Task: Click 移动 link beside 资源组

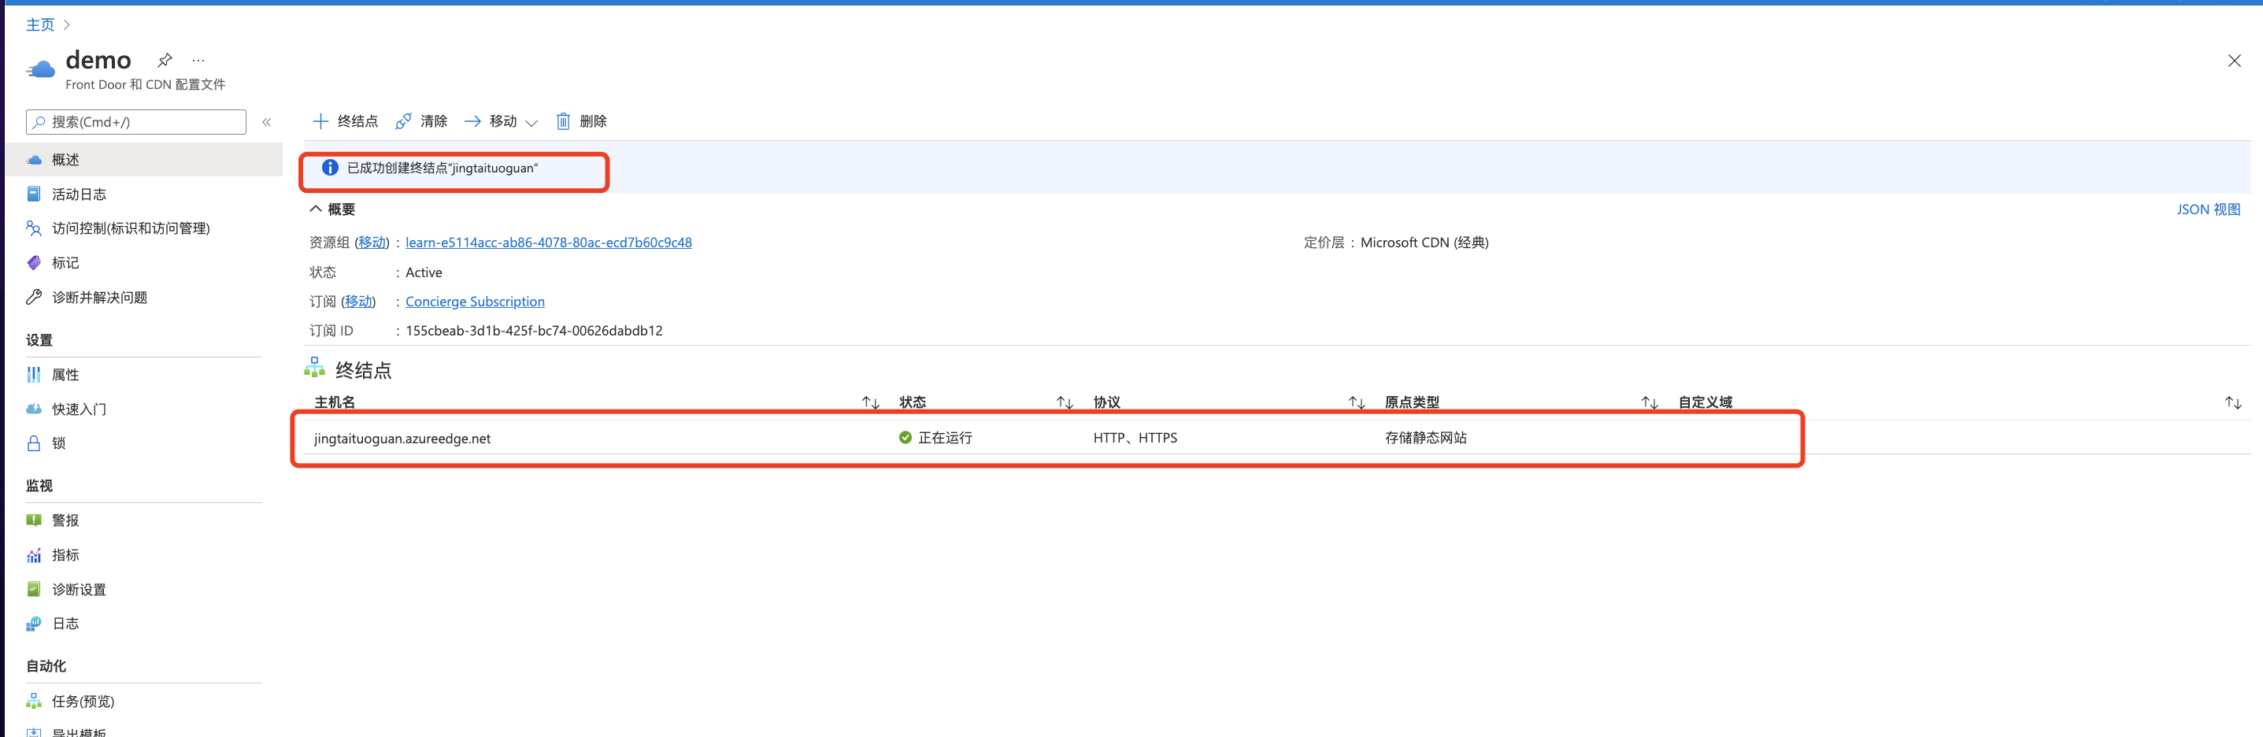Action: click(372, 243)
